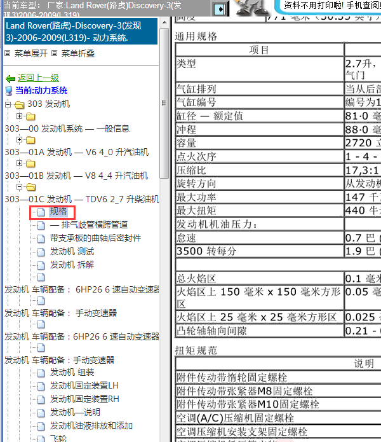Open 发动机 车辆配备：手动变速器 entry above 发动机 组装

pos(60,360)
